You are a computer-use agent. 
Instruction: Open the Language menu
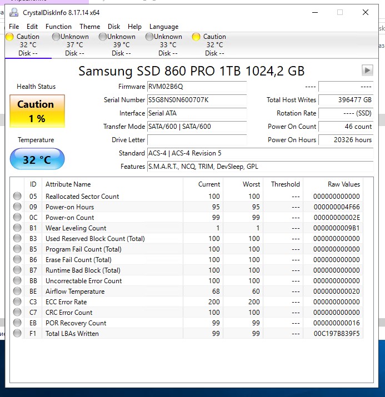click(x=164, y=27)
